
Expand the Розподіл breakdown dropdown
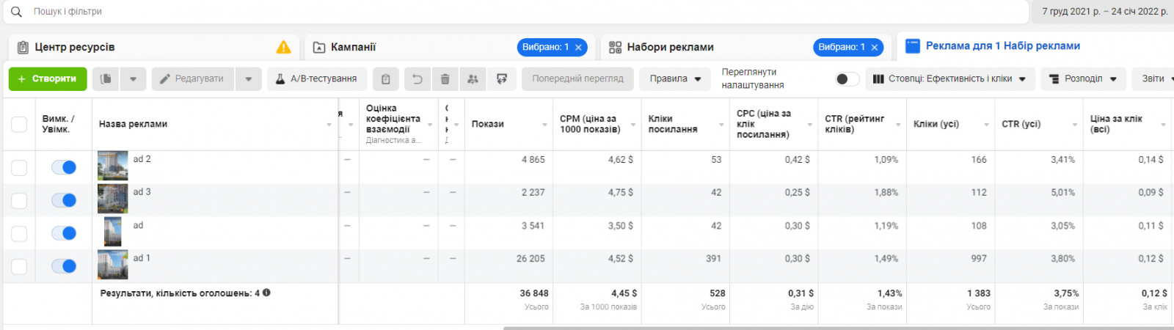coord(1083,79)
